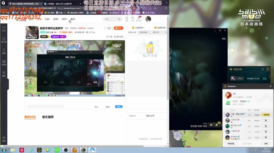Open the green iQiyi taskbar icon
This screenshot has width=274, height=153.
[x=57, y=150]
